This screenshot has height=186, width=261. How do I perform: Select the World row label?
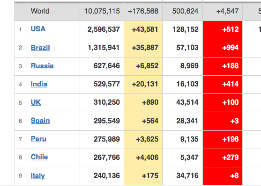pos(40,11)
